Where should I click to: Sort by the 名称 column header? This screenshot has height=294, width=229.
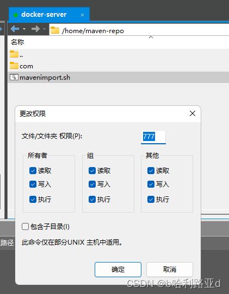17,42
